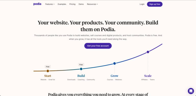Image resolution: width=196 pixels, height=96 pixels.
Task: Click the Login link
Action: pyautogui.click(x=142, y=4)
